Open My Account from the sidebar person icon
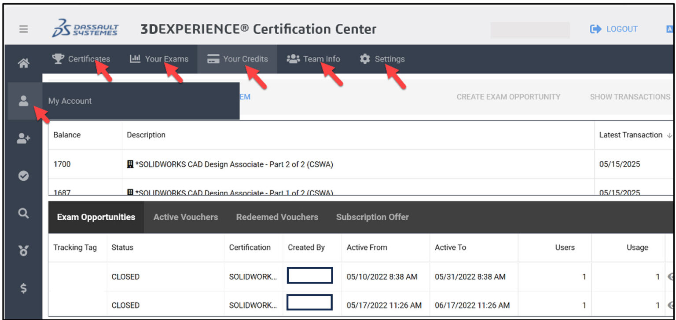The width and height of the screenshot is (676, 320). coord(23,101)
